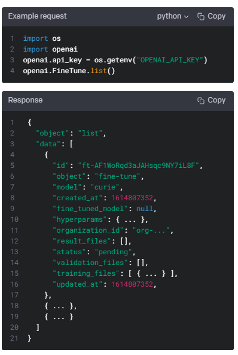Copy the Response JSON
This screenshot has height=355, width=238.
pyautogui.click(x=211, y=100)
